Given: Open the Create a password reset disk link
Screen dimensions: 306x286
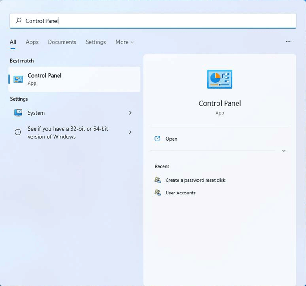Looking at the screenshot, I should coord(195,180).
